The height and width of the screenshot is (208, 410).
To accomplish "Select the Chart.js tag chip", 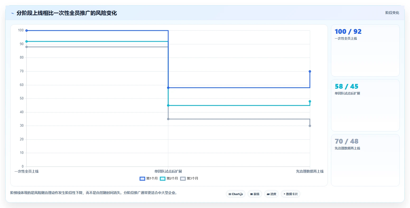I will pos(236,194).
